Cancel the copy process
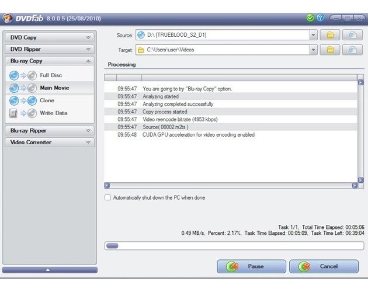368x292 pixels. tap(324, 266)
